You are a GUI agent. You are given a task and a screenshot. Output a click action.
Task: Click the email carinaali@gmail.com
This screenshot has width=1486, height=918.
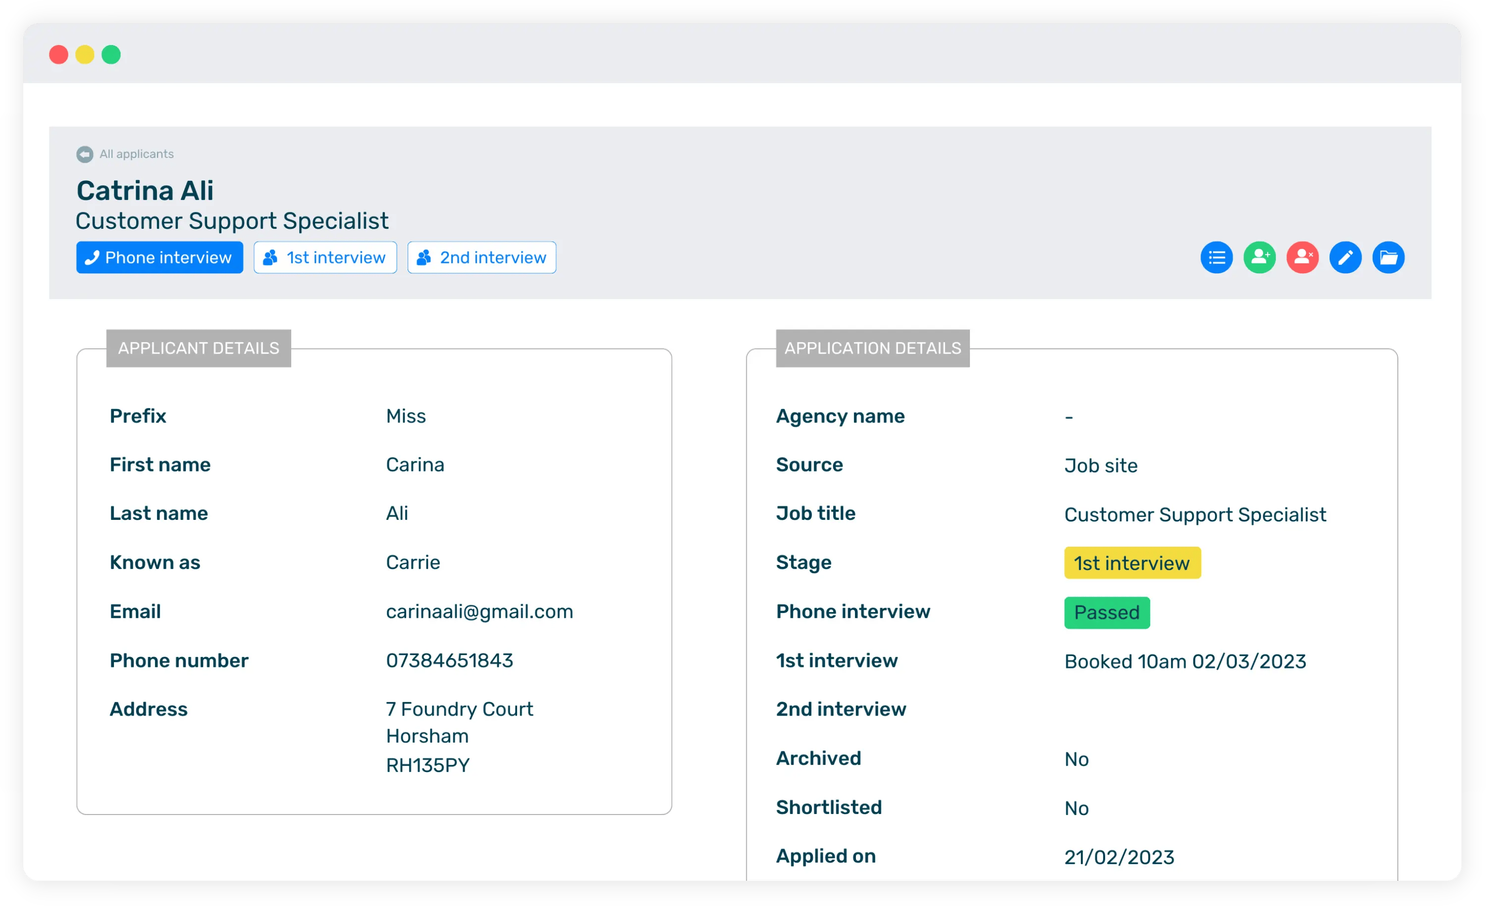[479, 612]
